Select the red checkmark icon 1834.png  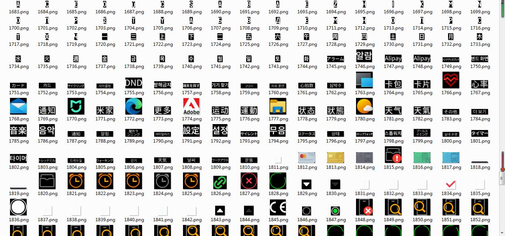pyautogui.click(x=451, y=184)
